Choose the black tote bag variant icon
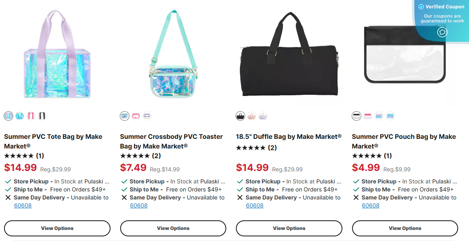The width and height of the screenshot is (469, 244). [43, 116]
